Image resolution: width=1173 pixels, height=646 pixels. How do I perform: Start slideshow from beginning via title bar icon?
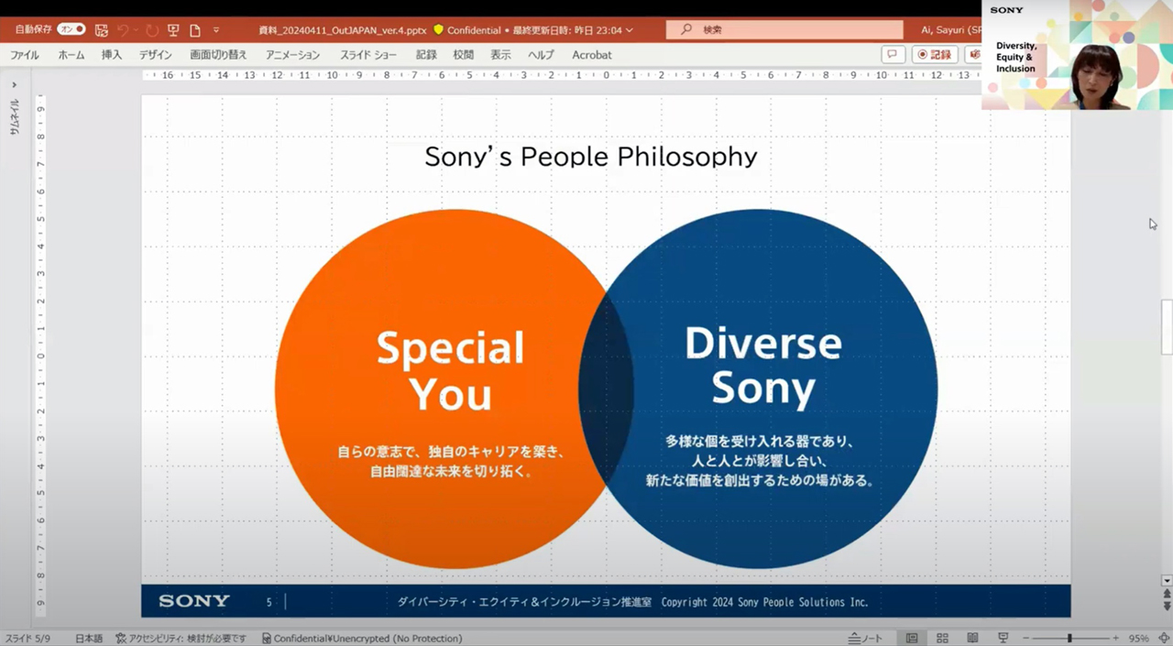pos(173,30)
